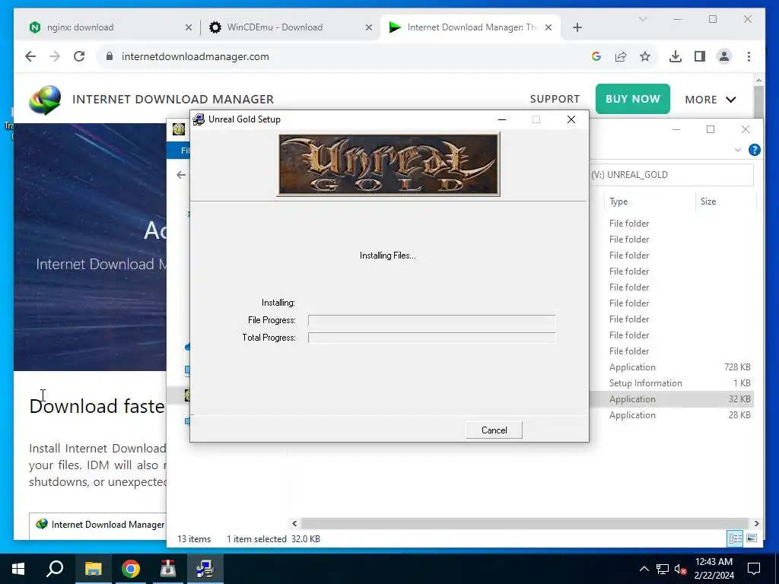Click the Unreal Gold Setup taskbar icon
Viewport: 779px width, 584px height.
click(x=205, y=569)
